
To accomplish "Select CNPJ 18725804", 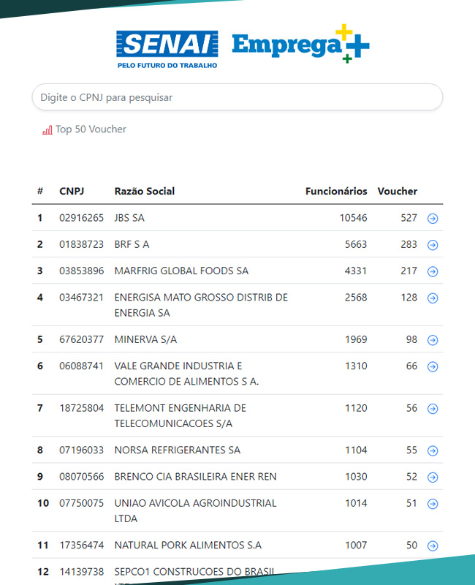I will point(82,408).
